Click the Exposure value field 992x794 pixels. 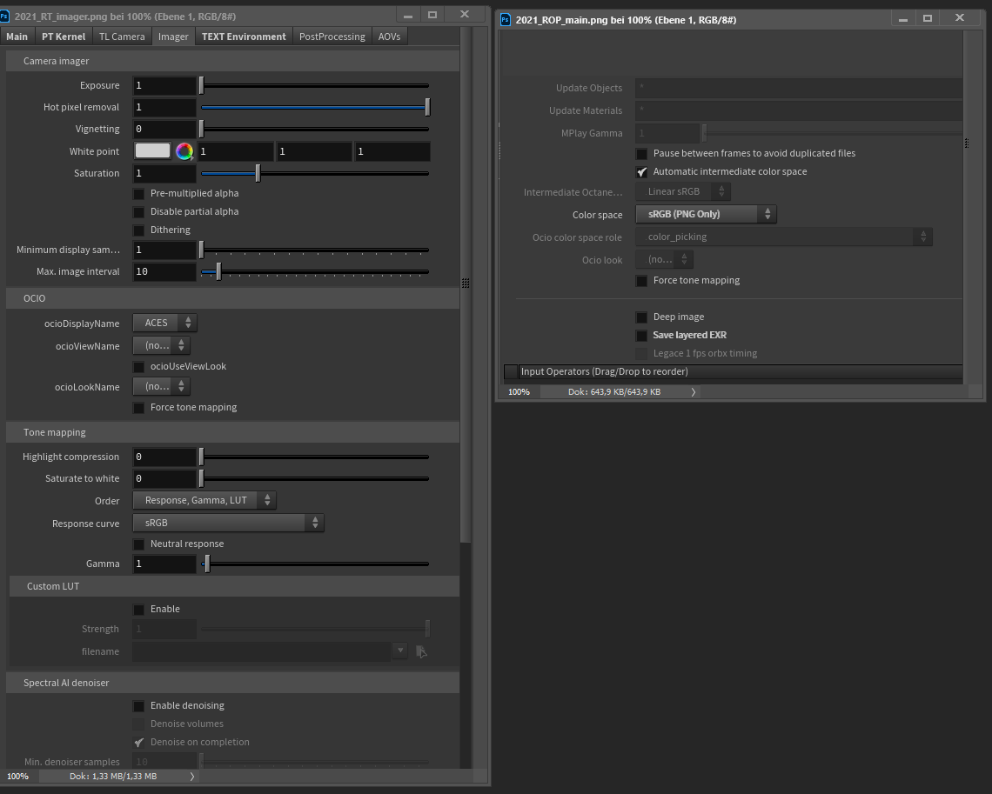point(164,85)
